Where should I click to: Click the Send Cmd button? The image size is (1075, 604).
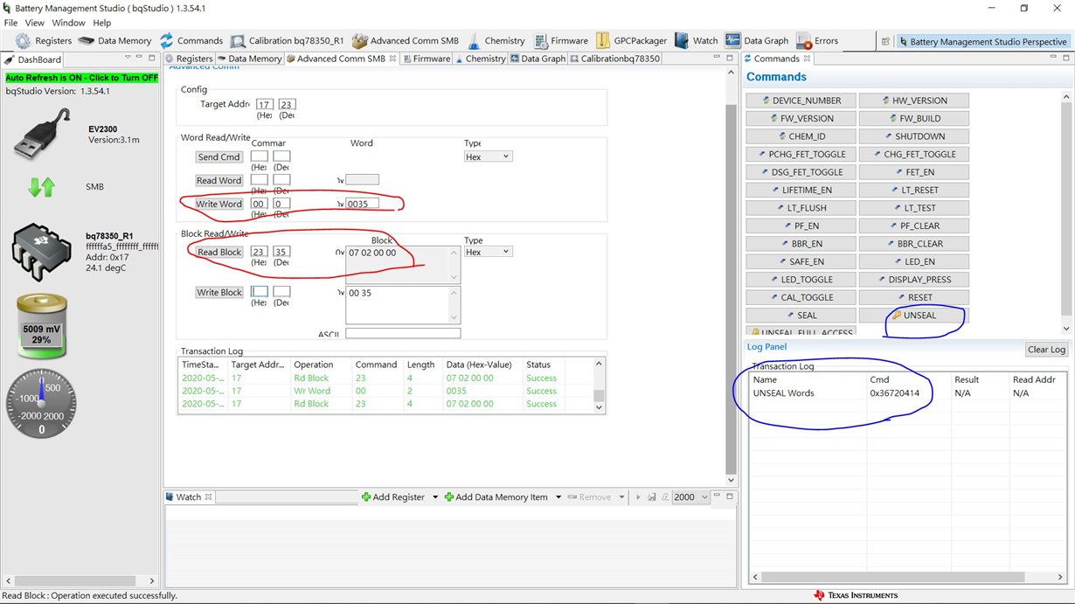[218, 156]
